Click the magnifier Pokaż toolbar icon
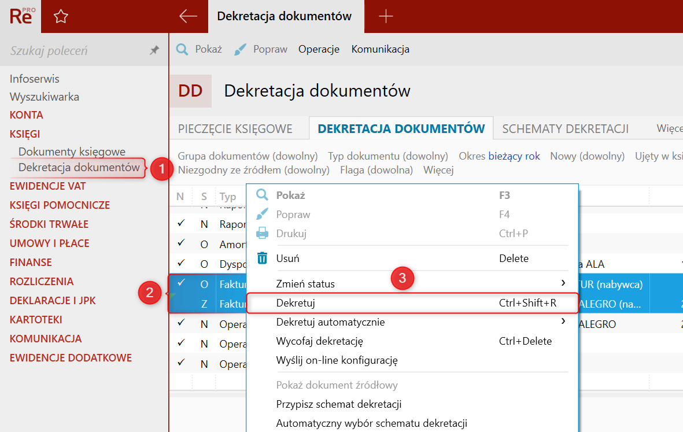The image size is (683, 432). point(182,49)
